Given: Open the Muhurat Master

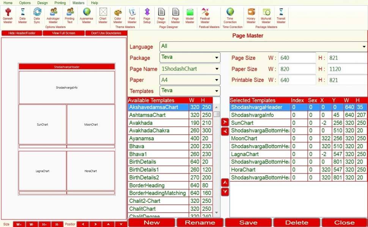Looking at the screenshot, I should [266, 16].
